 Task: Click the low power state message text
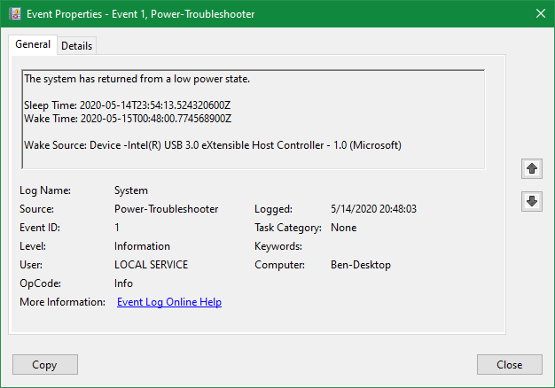[x=137, y=79]
